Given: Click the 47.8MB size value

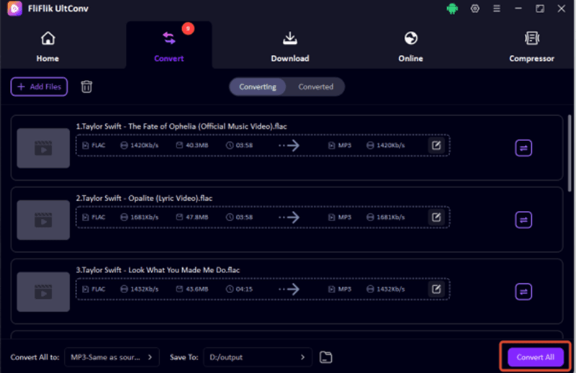Looking at the screenshot, I should click(x=197, y=217).
